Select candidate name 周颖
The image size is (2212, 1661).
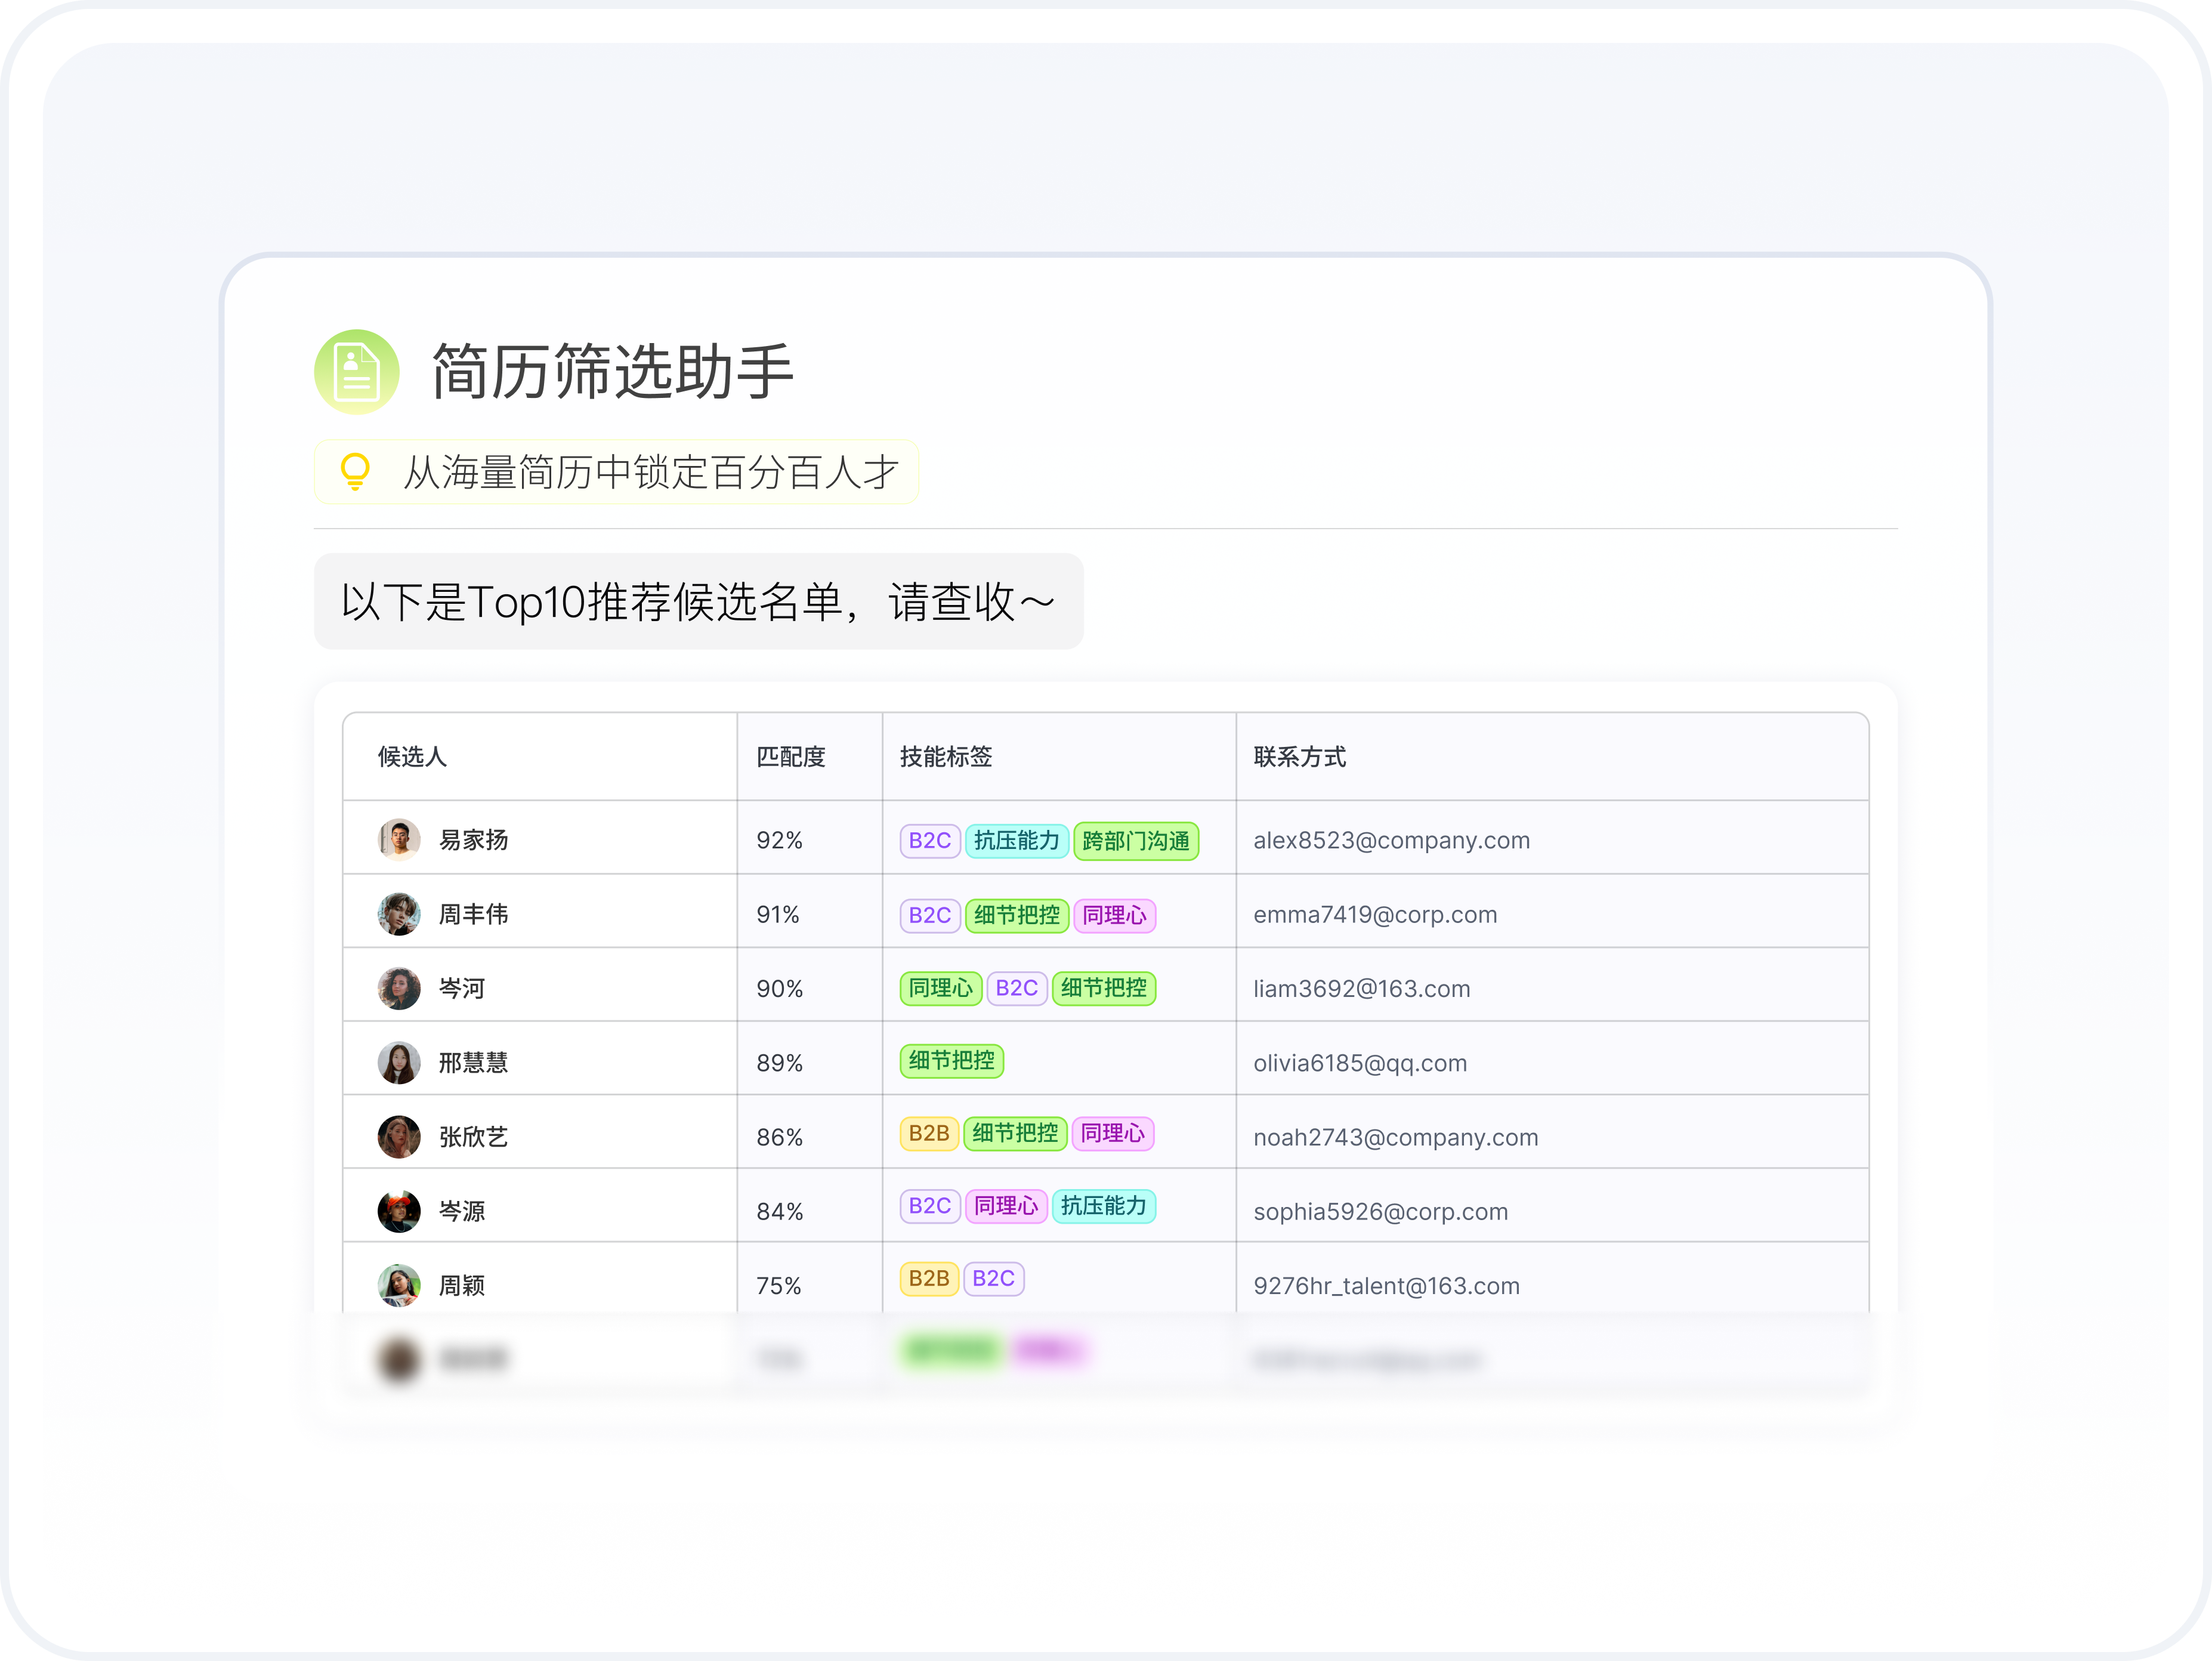462,1285
